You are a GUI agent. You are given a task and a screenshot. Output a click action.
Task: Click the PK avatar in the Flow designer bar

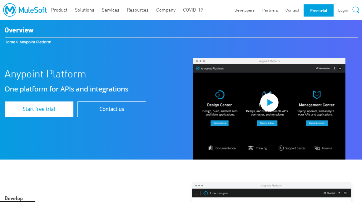click(345, 193)
